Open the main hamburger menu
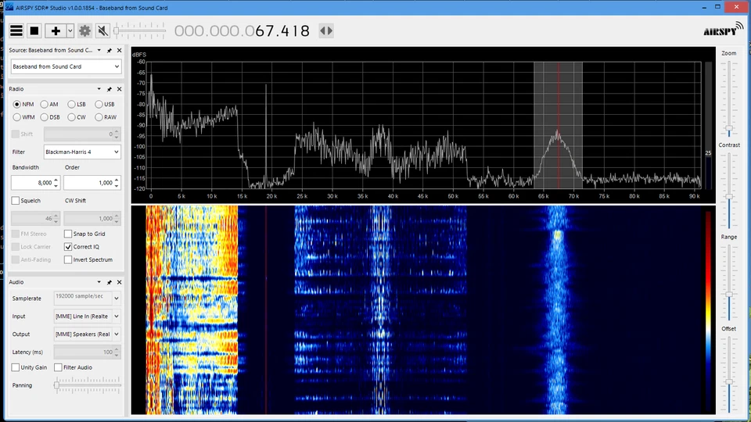 (16, 30)
